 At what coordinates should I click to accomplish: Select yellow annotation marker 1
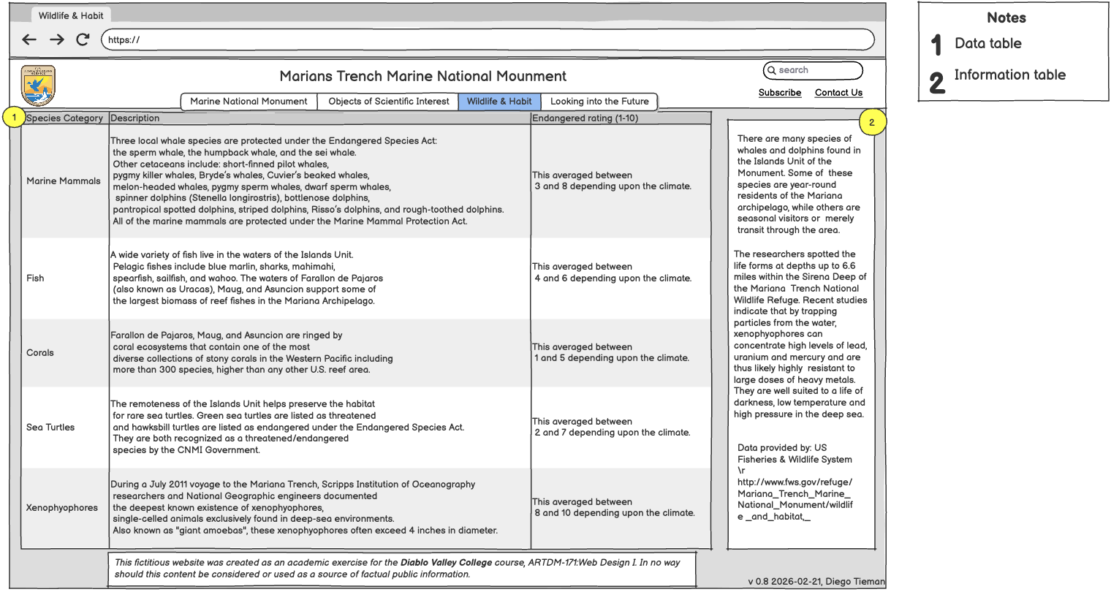[x=14, y=118]
